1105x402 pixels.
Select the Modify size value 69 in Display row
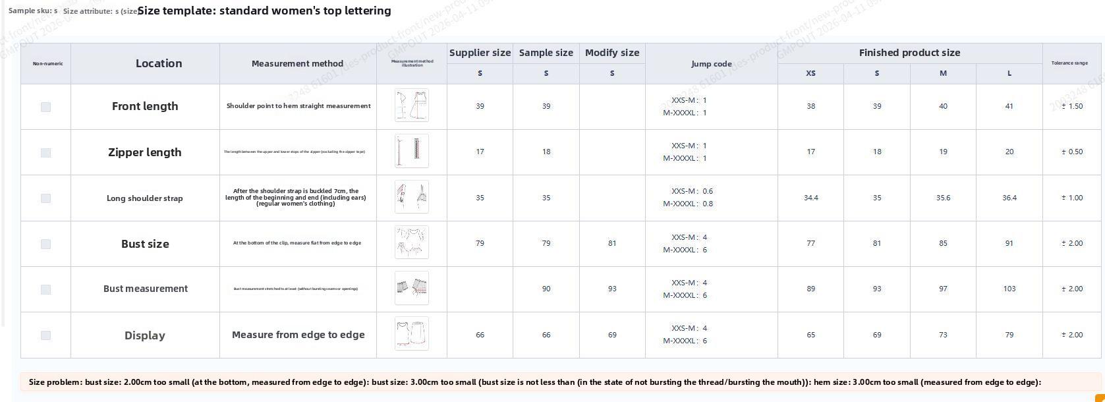(x=611, y=335)
